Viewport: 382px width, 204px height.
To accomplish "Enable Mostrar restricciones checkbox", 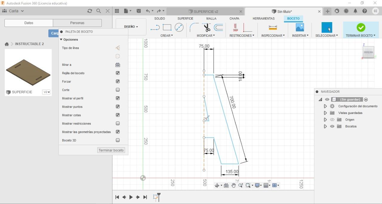I will [x=118, y=123].
